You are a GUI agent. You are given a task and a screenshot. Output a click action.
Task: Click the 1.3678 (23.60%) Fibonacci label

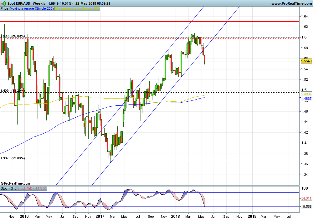13,158
